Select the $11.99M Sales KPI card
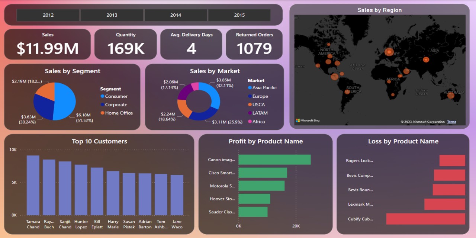The height and width of the screenshot is (238, 476). tap(48, 44)
